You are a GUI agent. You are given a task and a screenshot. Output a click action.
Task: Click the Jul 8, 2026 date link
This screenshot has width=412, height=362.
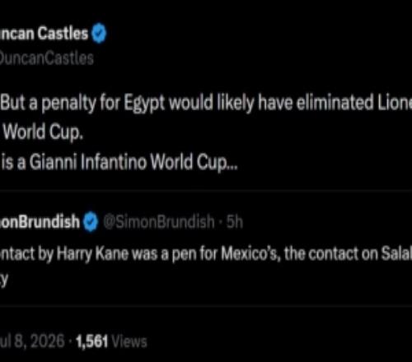(32, 341)
